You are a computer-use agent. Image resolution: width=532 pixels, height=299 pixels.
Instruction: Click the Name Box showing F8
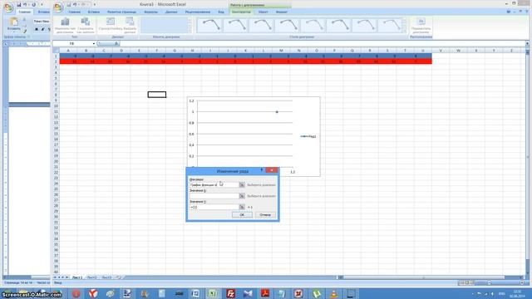(72, 44)
